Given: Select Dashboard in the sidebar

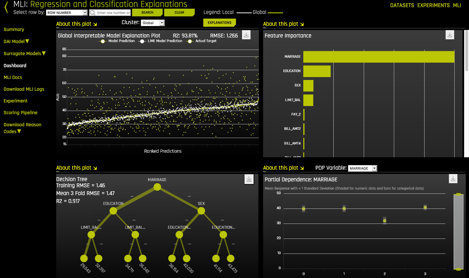Looking at the screenshot, I should (15, 66).
